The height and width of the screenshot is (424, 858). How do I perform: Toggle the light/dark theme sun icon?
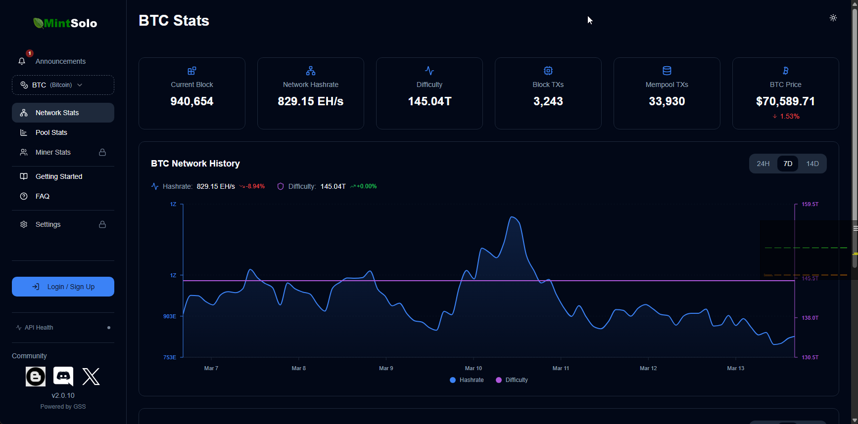point(833,18)
